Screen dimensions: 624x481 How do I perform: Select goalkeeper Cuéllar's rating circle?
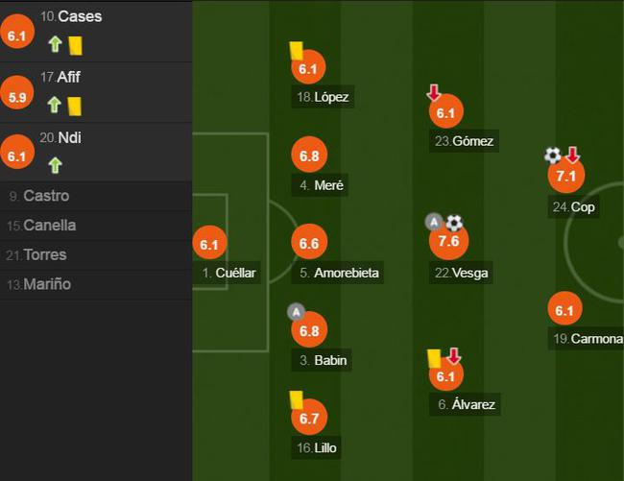tap(209, 244)
